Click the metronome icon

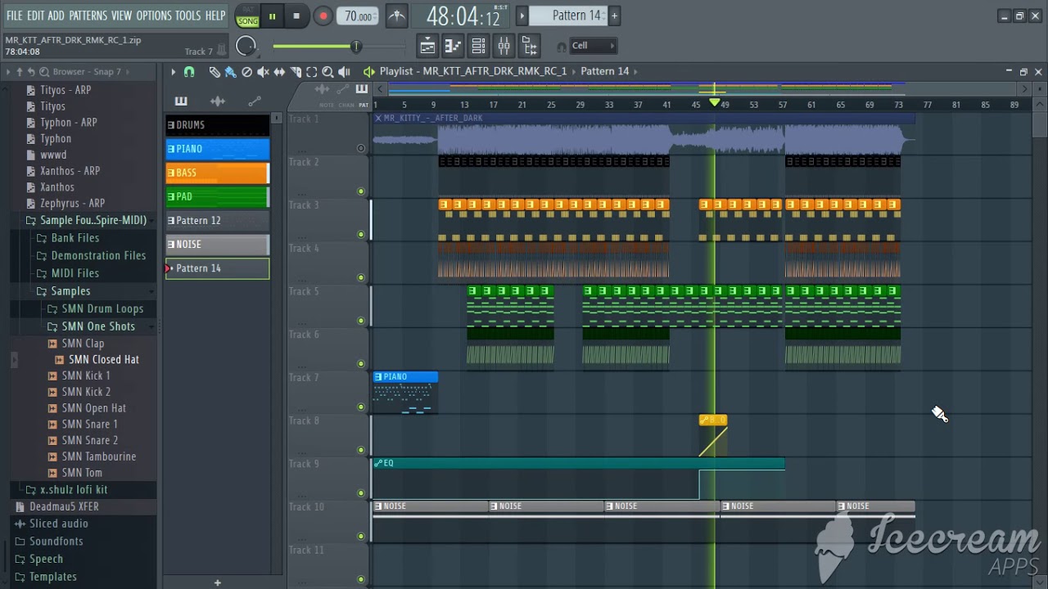[396, 16]
